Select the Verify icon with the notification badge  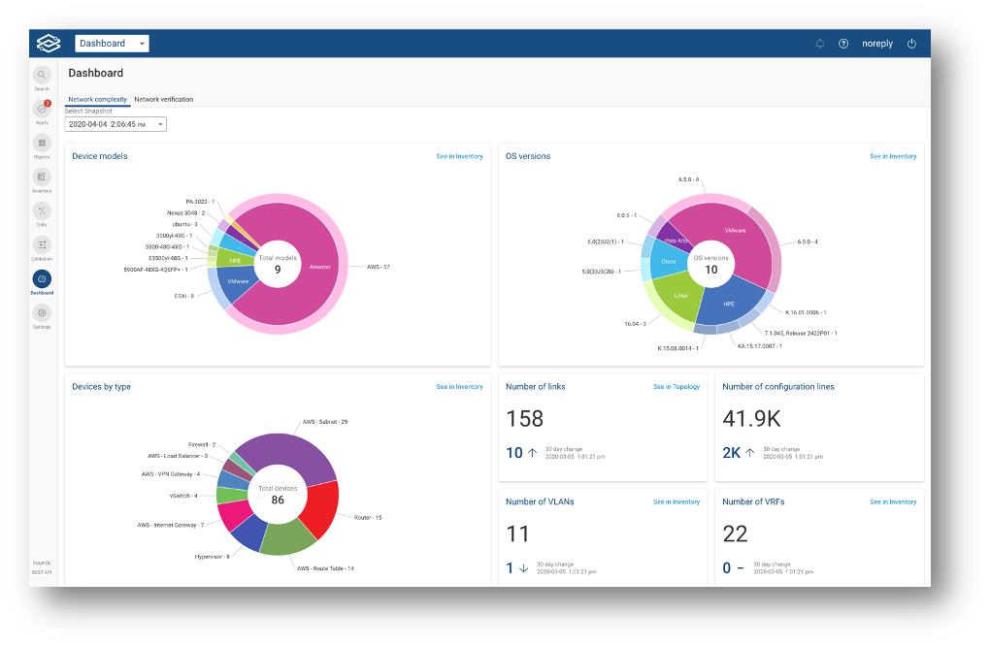pos(42,109)
